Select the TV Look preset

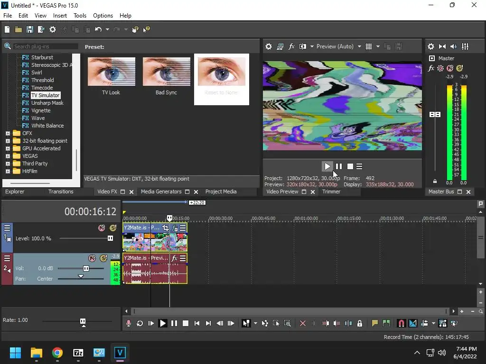(111, 76)
